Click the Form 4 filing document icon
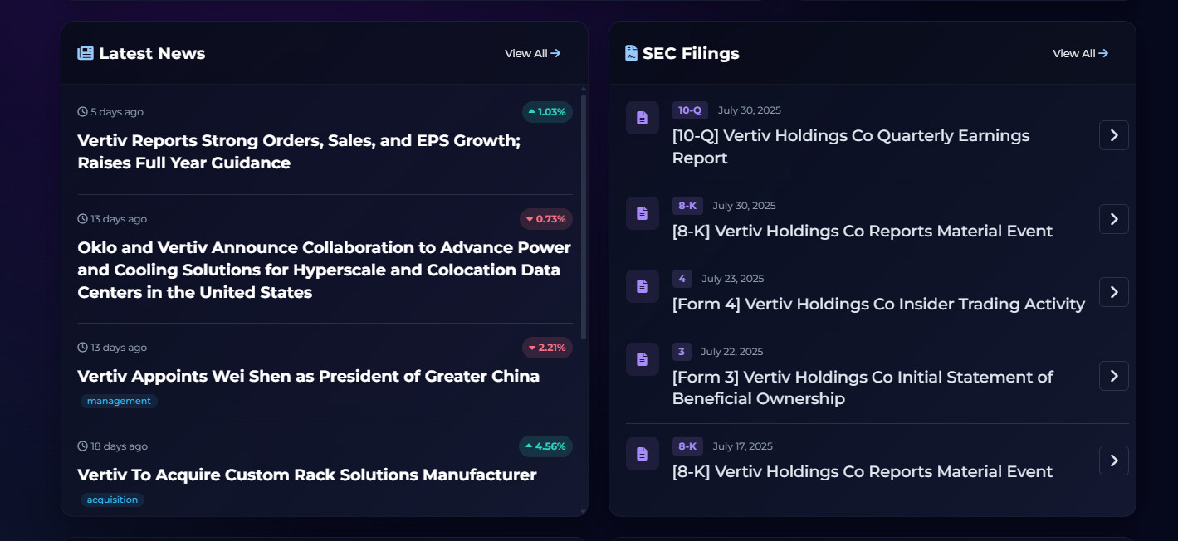1178x541 pixels. pyautogui.click(x=643, y=286)
